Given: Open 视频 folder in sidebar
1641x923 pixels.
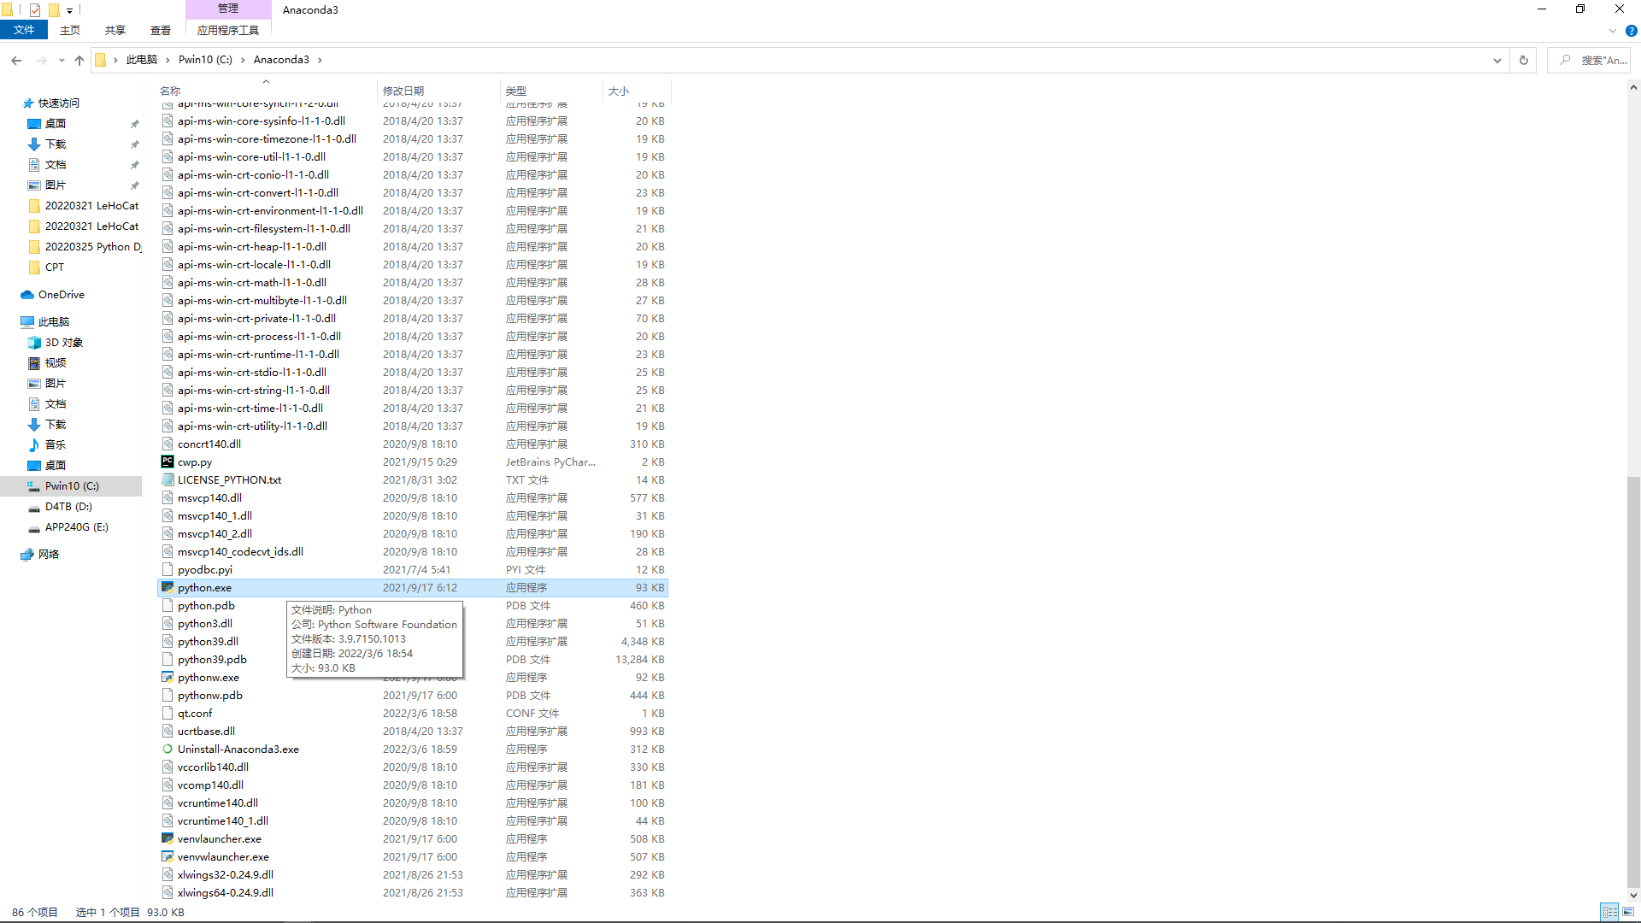Looking at the screenshot, I should (x=56, y=362).
